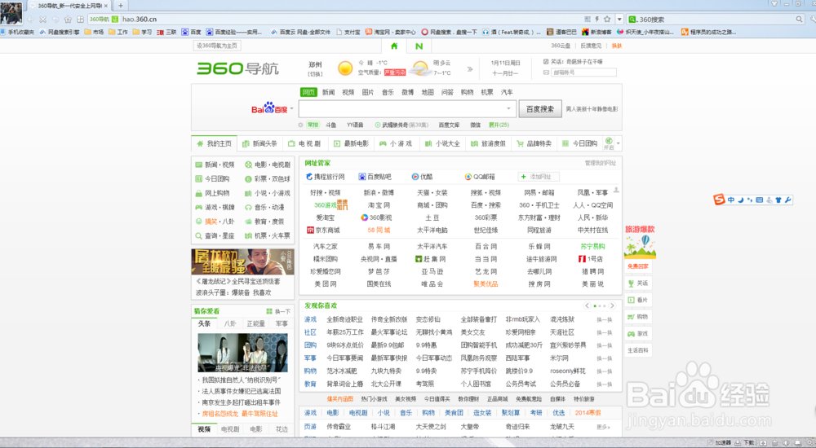Viewport: 816px width, 448px height.
Task: Click the home star icon in toolbar
Action: click(68, 20)
